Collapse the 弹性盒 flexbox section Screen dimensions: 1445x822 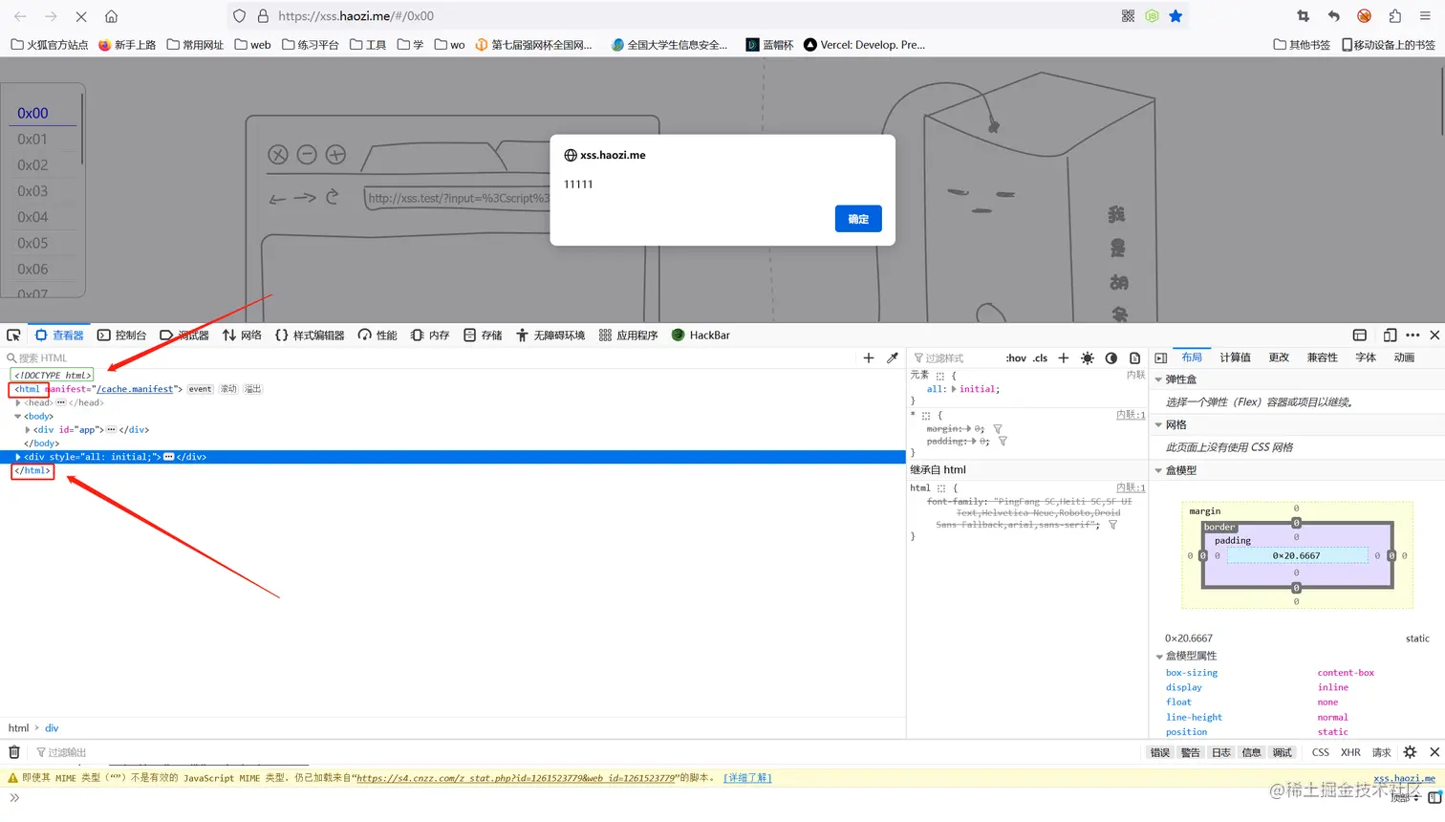point(1159,379)
